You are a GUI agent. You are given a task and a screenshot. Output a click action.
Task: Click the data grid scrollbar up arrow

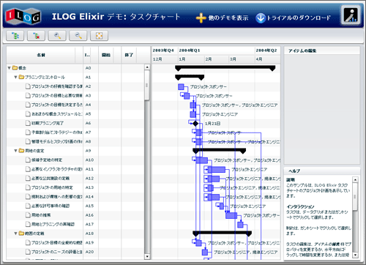point(147,67)
